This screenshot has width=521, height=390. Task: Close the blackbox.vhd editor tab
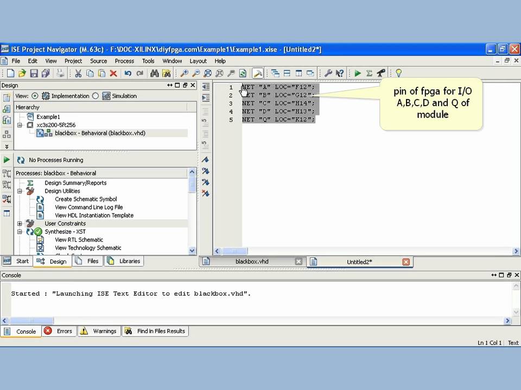pyautogui.click(x=298, y=262)
